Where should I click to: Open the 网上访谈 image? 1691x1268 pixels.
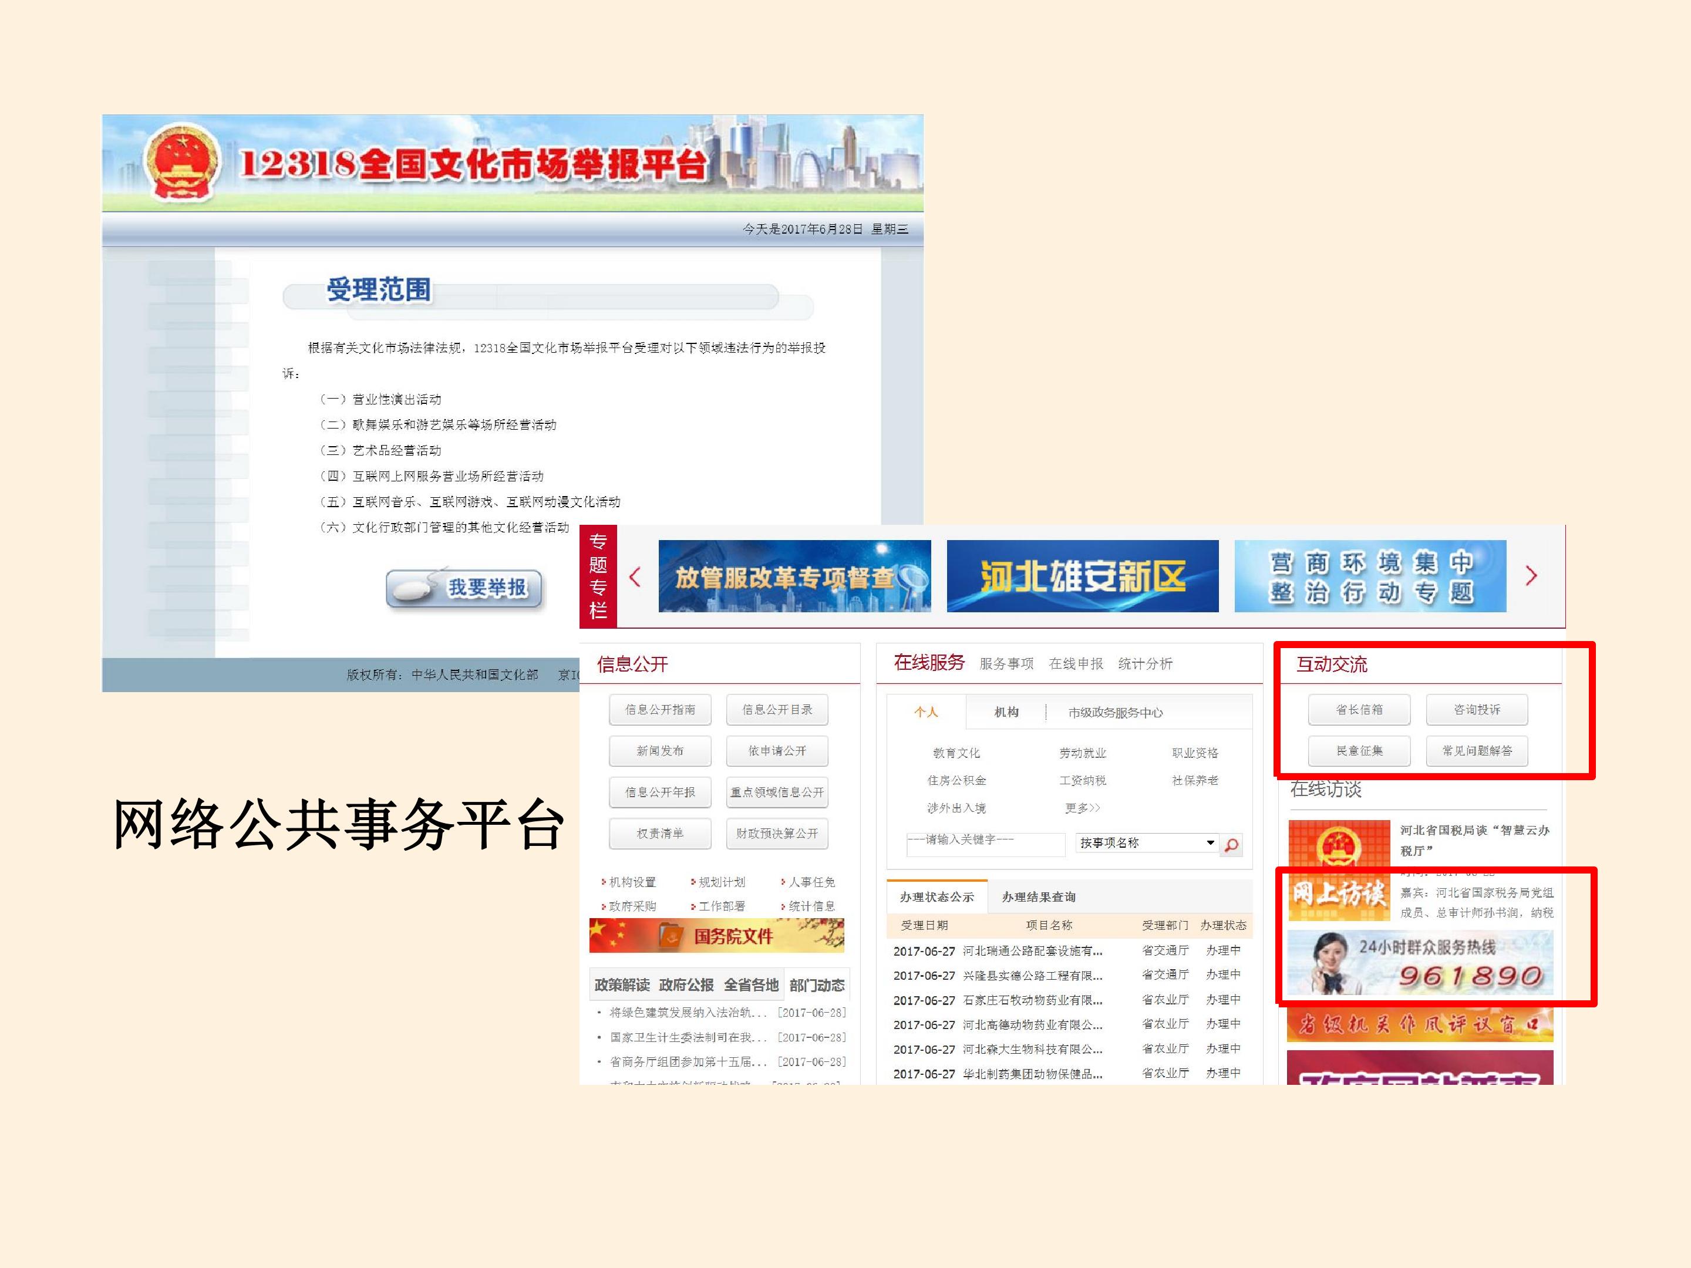tap(1338, 893)
